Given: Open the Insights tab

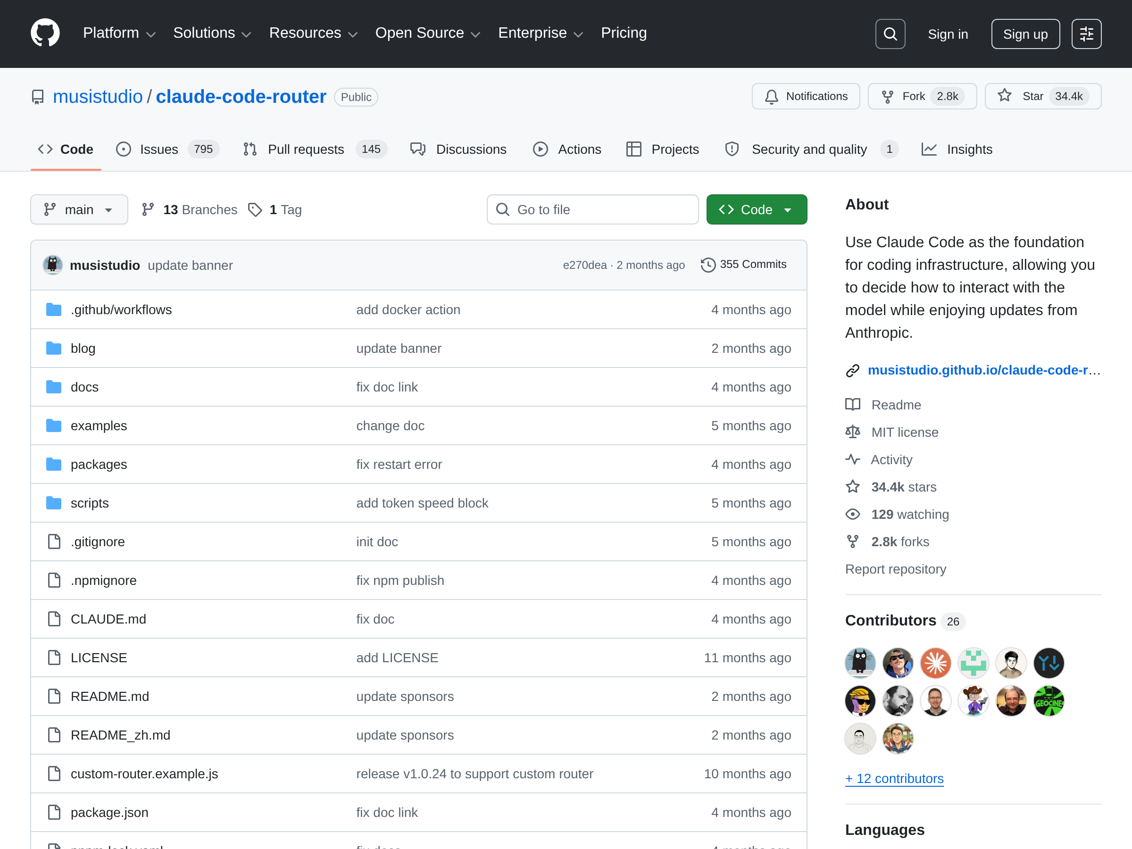Looking at the screenshot, I should pos(957,150).
